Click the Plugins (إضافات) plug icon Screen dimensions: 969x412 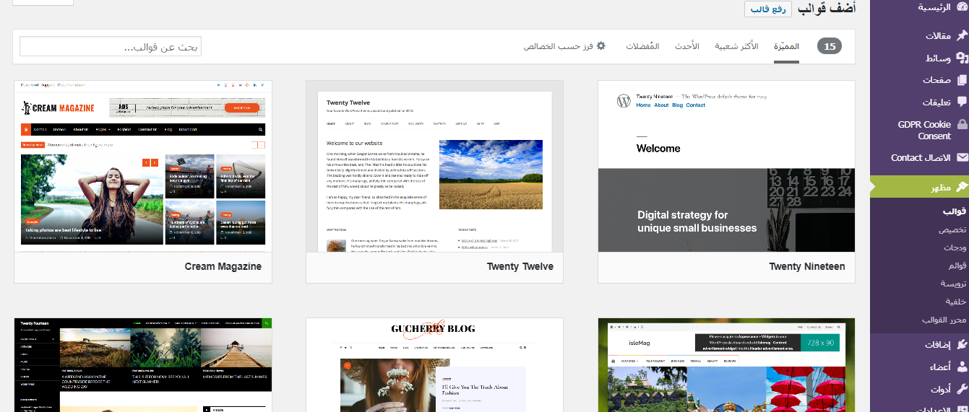tap(961, 345)
